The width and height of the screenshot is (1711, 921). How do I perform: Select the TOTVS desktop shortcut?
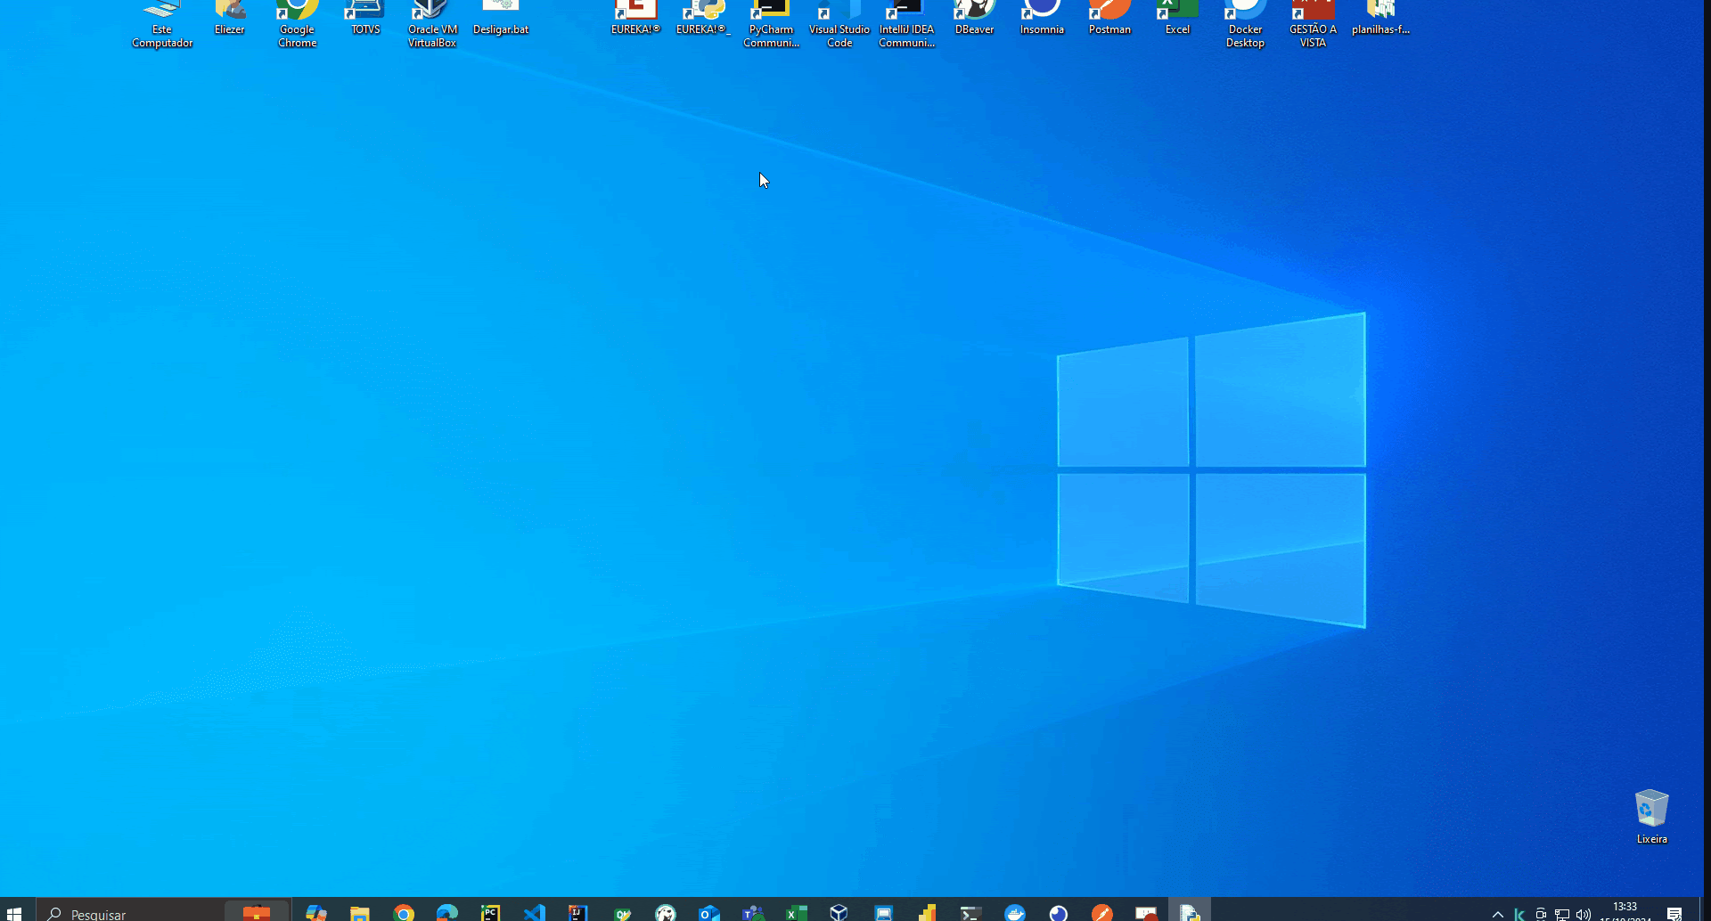click(365, 20)
